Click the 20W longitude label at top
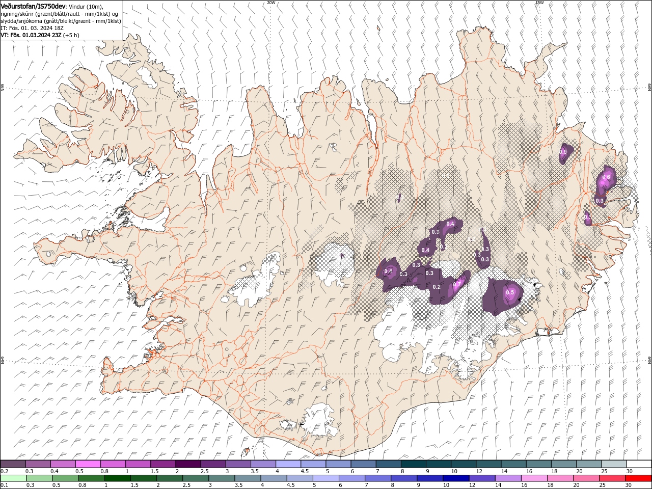The width and height of the screenshot is (652, 489). [x=271, y=3]
